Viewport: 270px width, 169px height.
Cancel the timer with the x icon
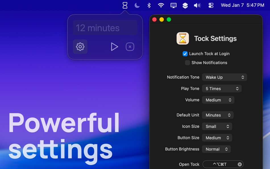[x=130, y=47]
